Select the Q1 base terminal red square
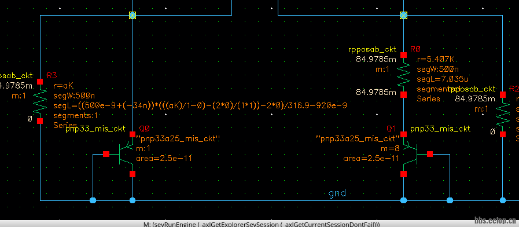Screen dimensions: 519x227 tap(430, 154)
